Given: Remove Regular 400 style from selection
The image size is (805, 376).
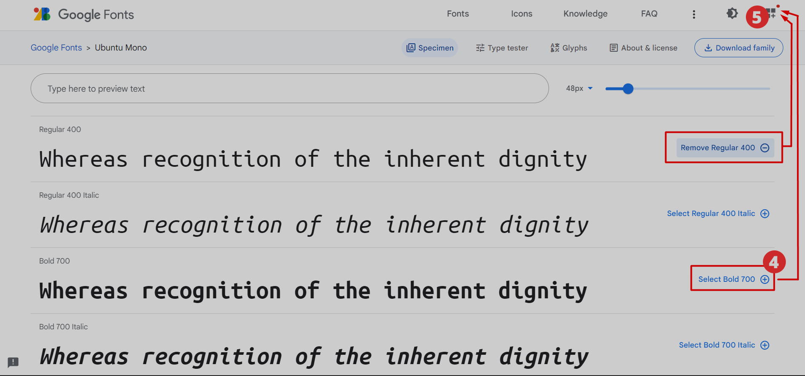Looking at the screenshot, I should (725, 148).
